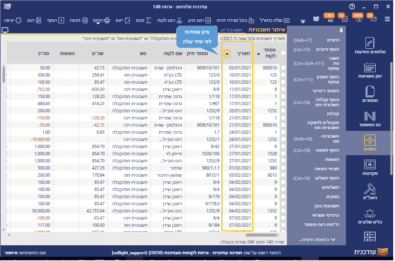Click the שלח בדוא"ל envelope button
This screenshot has width=395, height=261.
point(275,20)
